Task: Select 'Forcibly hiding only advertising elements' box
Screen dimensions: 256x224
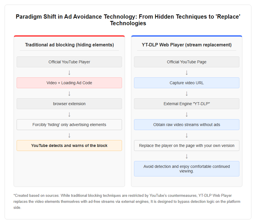Action: click(69, 125)
